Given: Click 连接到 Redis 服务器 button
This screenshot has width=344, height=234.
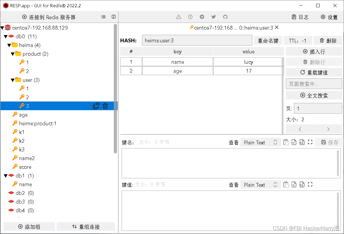Looking at the screenshot, I should tap(49, 17).
